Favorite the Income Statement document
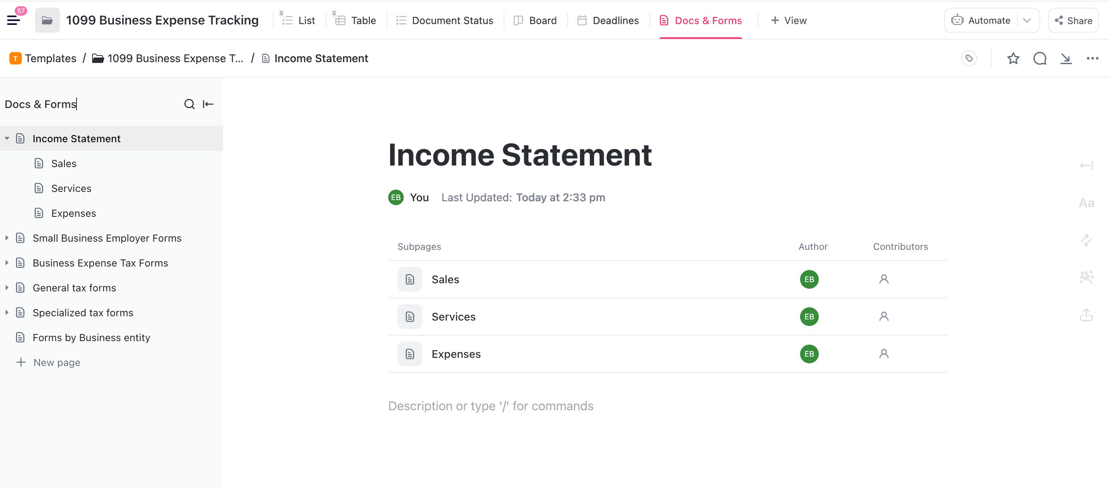The height and width of the screenshot is (488, 1109). pyautogui.click(x=1013, y=58)
